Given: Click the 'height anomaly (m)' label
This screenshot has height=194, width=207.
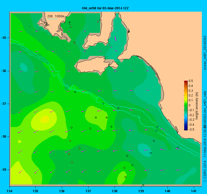Looking at the screenshot, I should 197,106.
